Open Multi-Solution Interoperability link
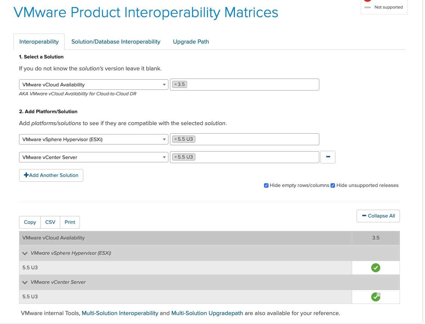Screen dimensions: 425x324 tap(120, 313)
